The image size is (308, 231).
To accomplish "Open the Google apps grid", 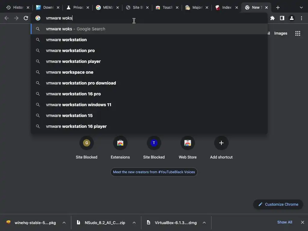I will point(297,33).
